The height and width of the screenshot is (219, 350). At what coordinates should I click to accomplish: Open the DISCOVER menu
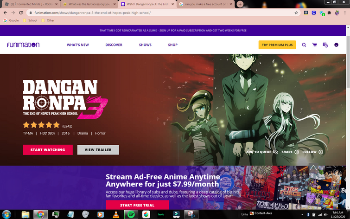pos(114,45)
